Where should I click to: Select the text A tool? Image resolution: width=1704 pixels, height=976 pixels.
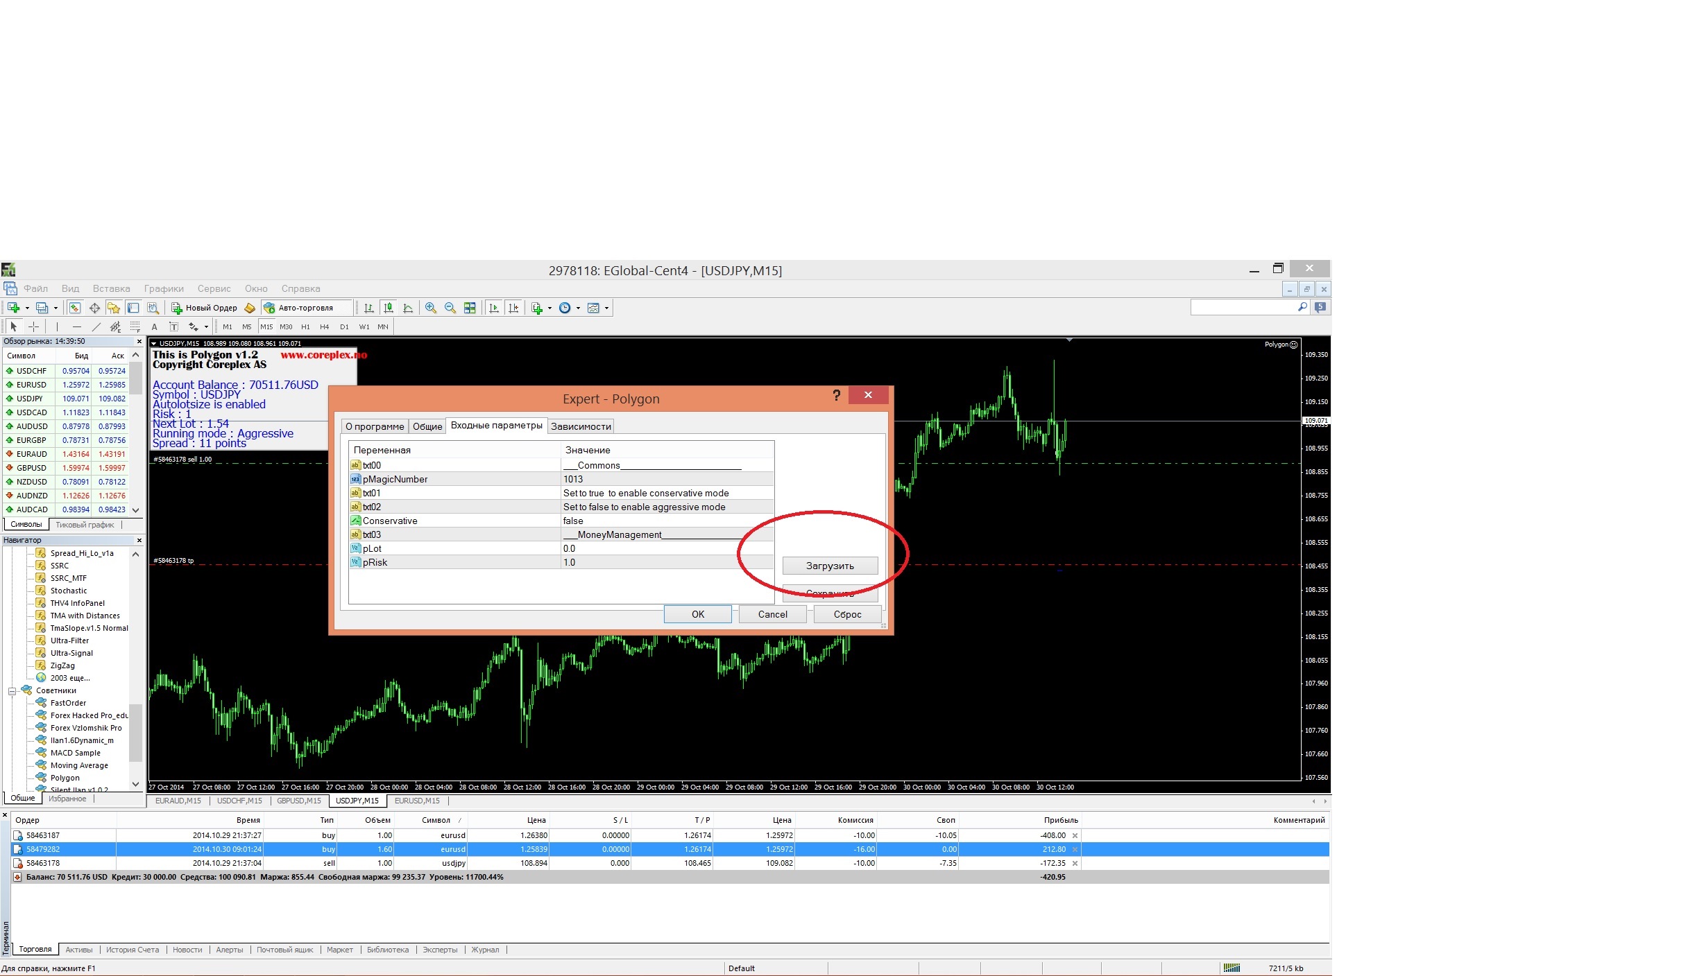pos(154,326)
